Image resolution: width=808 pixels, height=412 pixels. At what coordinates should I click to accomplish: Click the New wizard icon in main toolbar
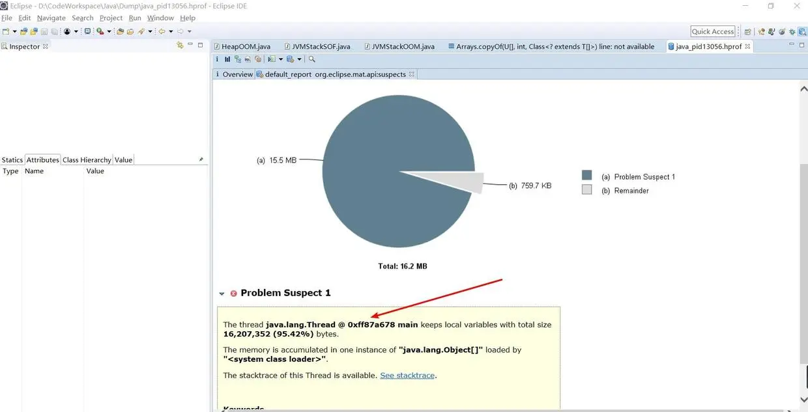click(6, 31)
